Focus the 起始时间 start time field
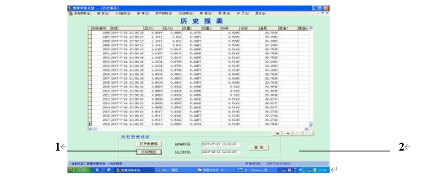The image size is (427, 183). click(x=220, y=144)
